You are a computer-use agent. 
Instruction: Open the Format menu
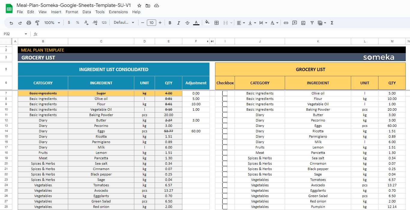pos(72,12)
